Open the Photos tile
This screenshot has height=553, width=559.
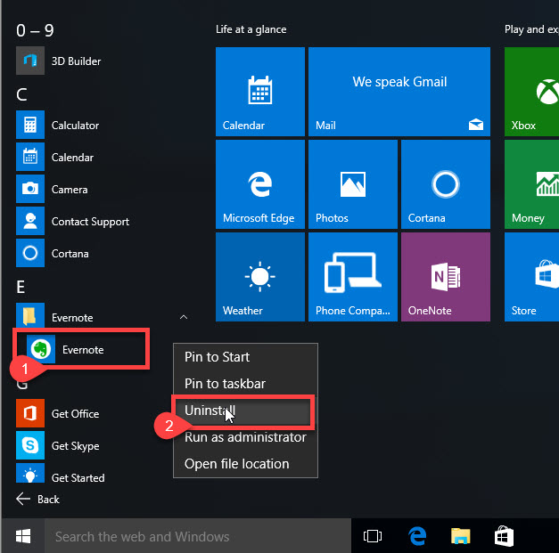click(x=353, y=184)
